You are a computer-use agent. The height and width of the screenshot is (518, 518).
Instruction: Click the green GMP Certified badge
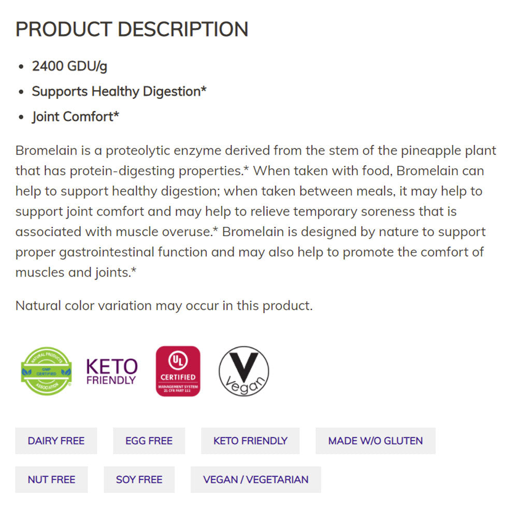click(46, 371)
